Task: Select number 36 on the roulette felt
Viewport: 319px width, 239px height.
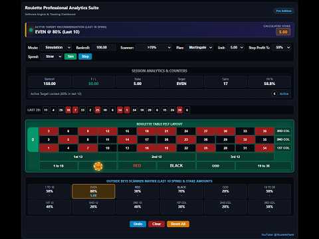Action: coord(265,131)
